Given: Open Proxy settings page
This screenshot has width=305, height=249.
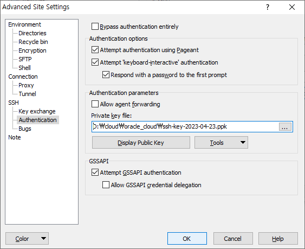Looking at the screenshot, I should click(x=26, y=85).
